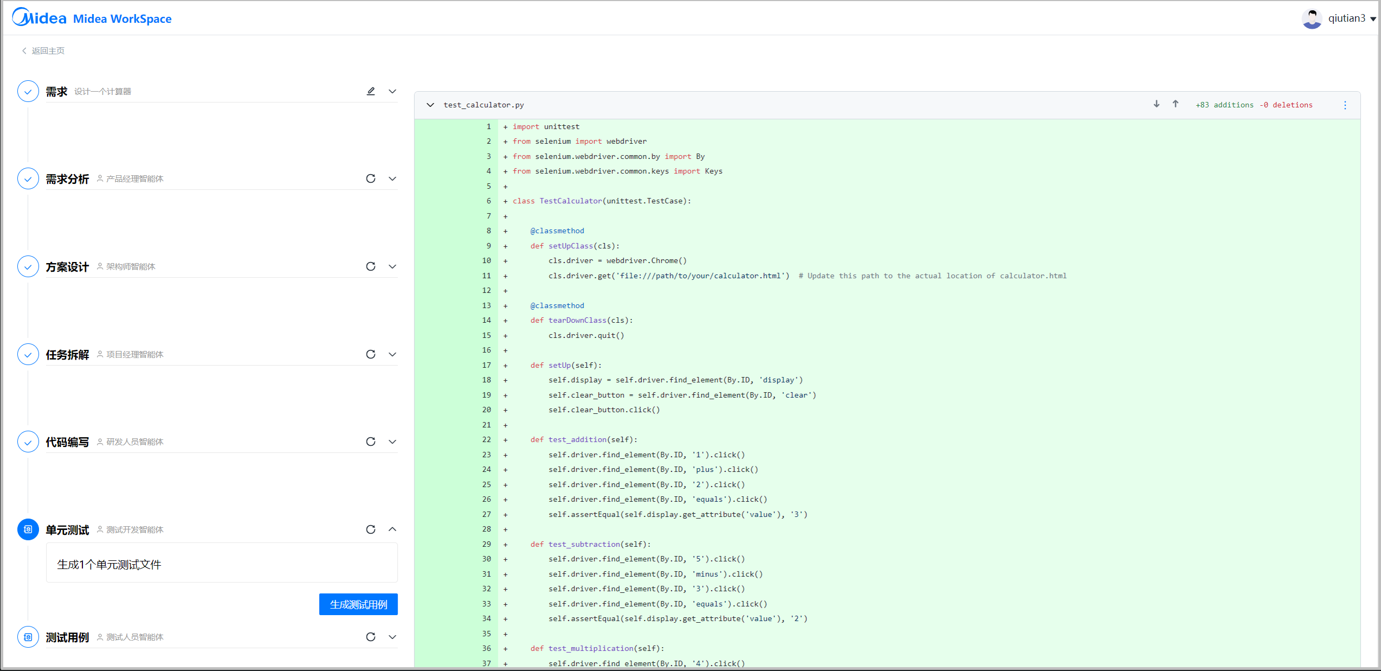Image resolution: width=1381 pixels, height=671 pixels.
Task: Click refresh icon on 测试用例 row
Action: tap(371, 637)
